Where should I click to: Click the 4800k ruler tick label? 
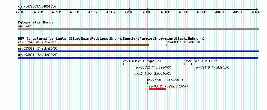pos(147,12)
